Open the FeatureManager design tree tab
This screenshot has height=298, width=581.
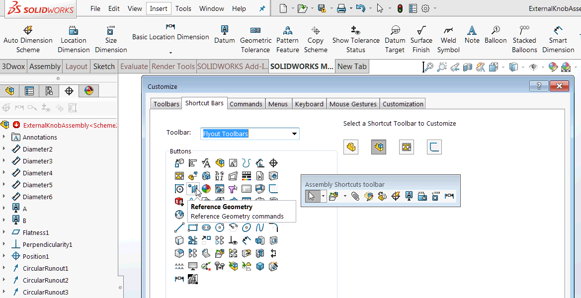pos(9,91)
